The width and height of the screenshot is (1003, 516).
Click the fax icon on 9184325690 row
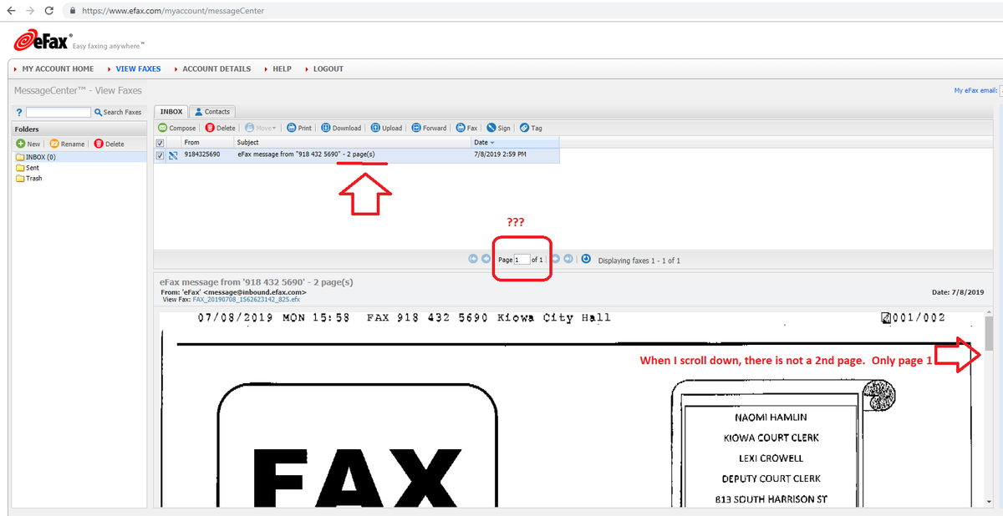click(173, 154)
